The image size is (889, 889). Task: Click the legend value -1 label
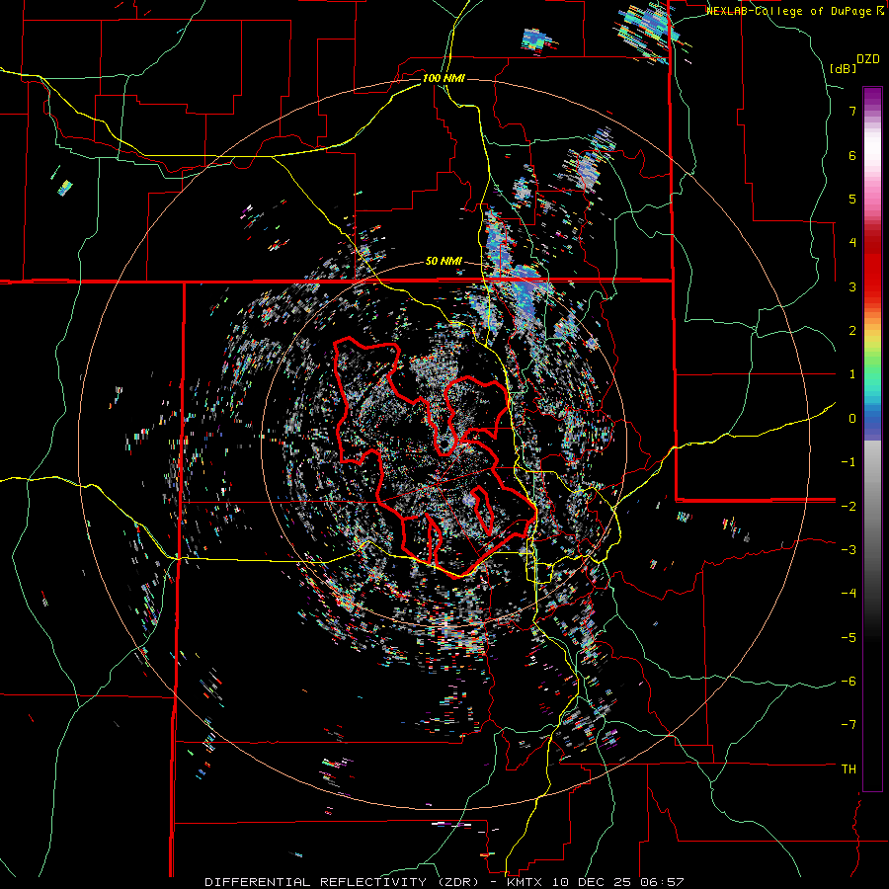[x=849, y=462]
